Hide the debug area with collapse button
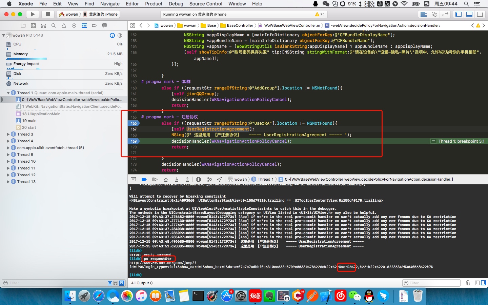The height and width of the screenshot is (305, 488). point(133,179)
